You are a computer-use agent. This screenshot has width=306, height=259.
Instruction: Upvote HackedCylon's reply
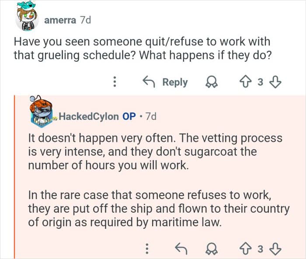tap(245, 248)
